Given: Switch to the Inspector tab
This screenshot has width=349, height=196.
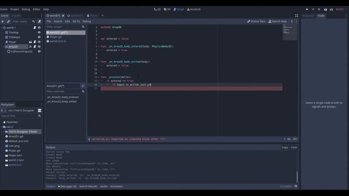Looking at the screenshot, I should point(308,16).
